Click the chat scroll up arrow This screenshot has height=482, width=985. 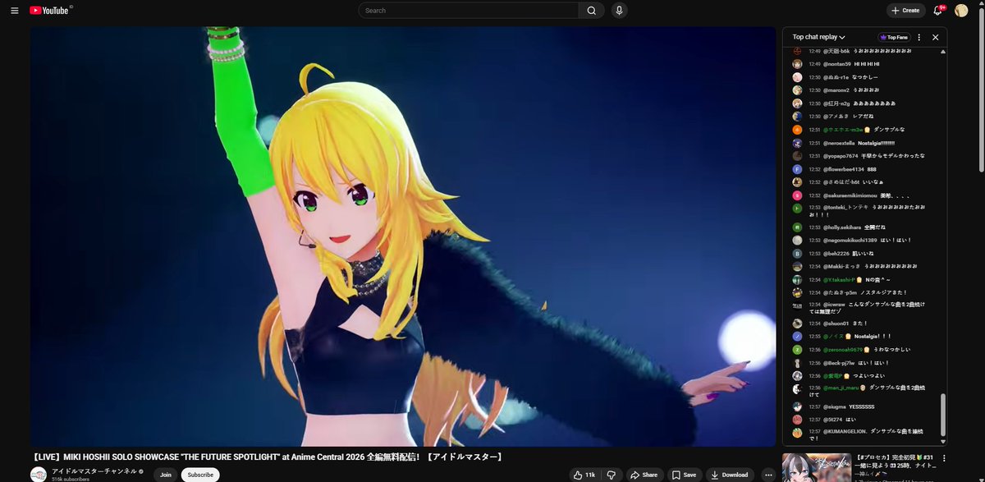(942, 52)
